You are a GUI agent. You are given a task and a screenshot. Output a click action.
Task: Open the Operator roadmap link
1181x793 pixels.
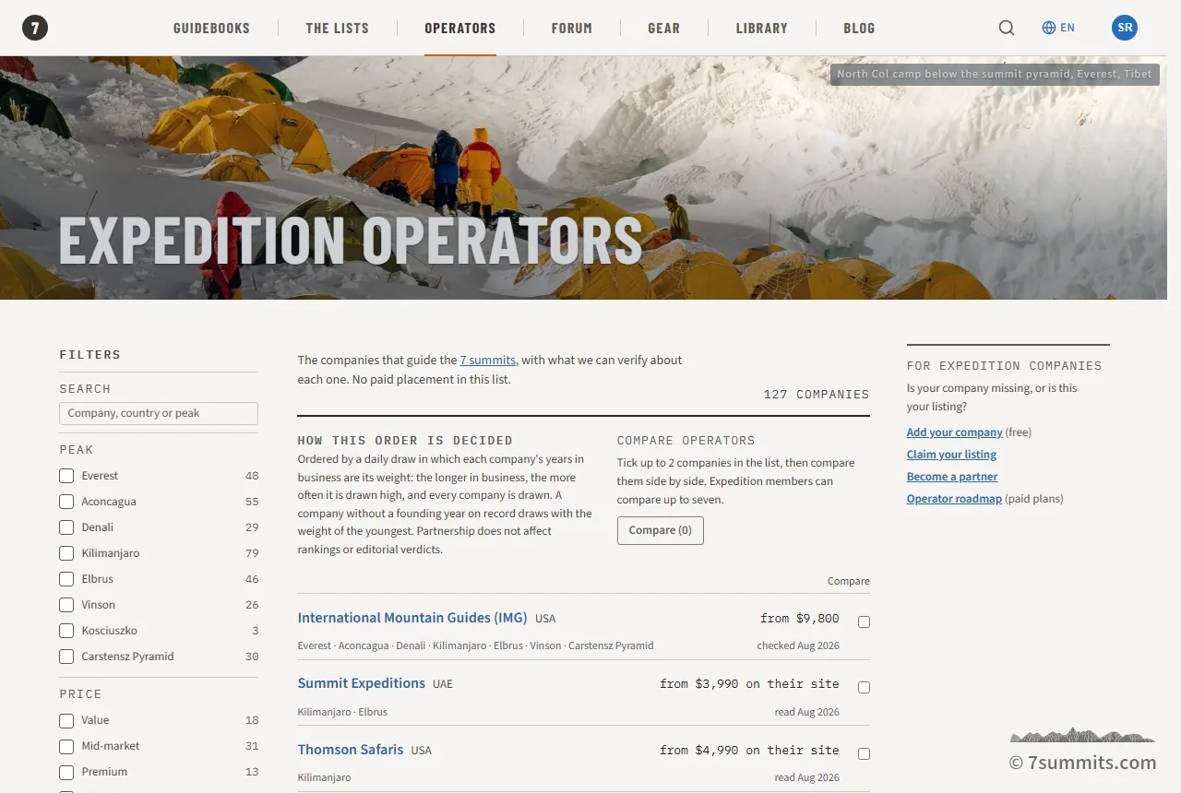click(x=954, y=499)
